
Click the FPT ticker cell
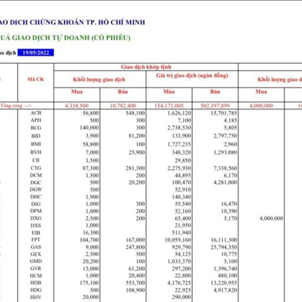36,240
